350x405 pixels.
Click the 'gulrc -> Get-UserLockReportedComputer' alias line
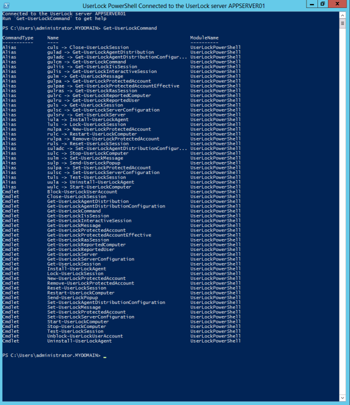[99, 95]
